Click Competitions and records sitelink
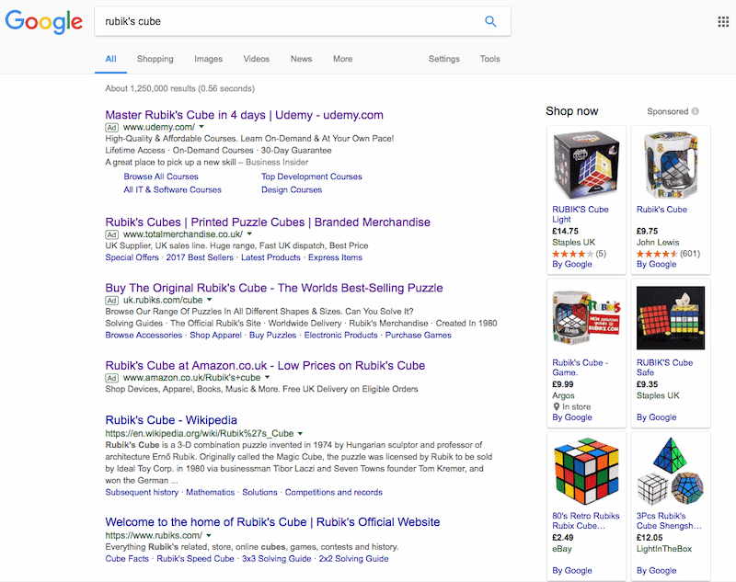This screenshot has height=582, width=736. [334, 492]
